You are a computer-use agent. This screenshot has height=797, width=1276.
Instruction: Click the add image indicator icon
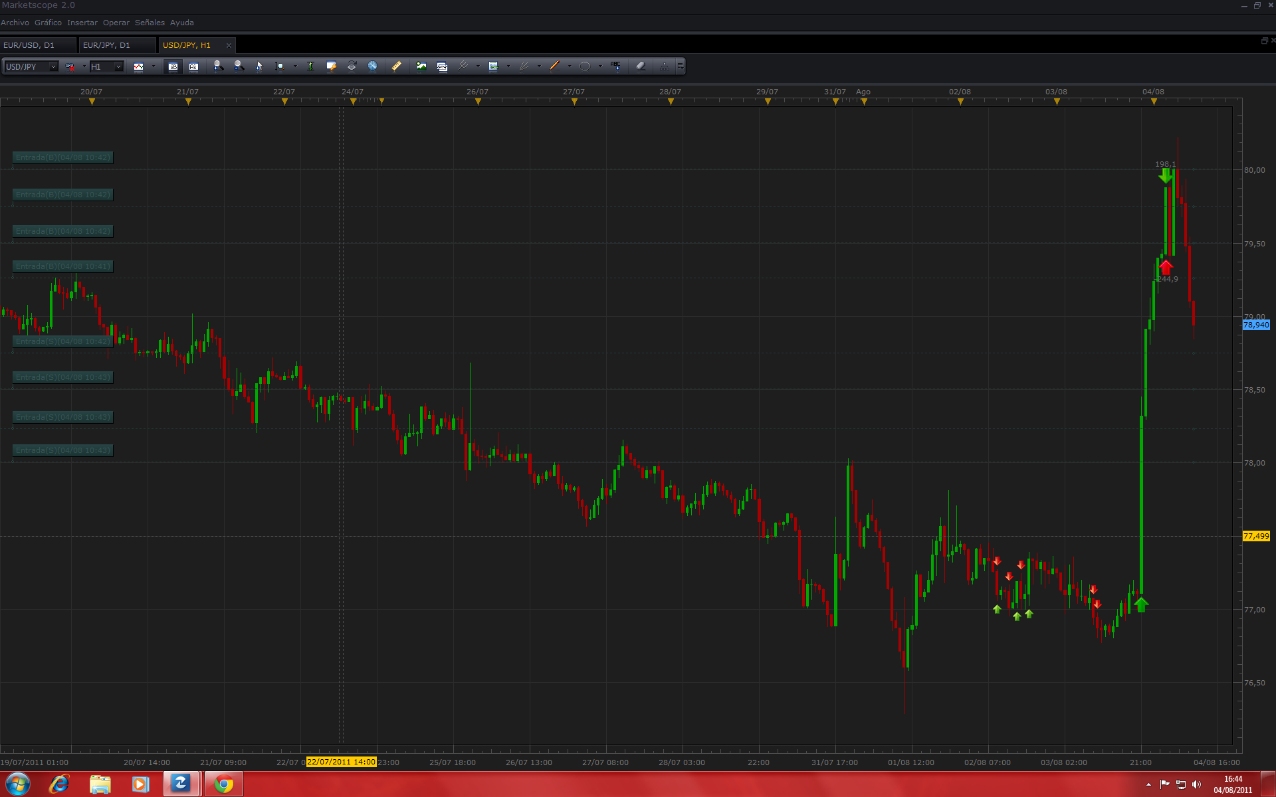(421, 66)
